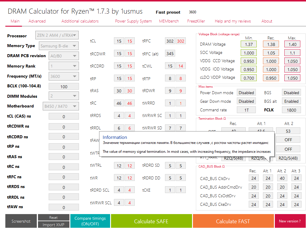Click the Reset button

coord(53,217)
